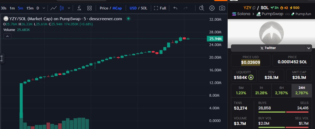Click the VOLUME value $3.7M
The width and height of the screenshot is (315, 129).
click(240, 123)
